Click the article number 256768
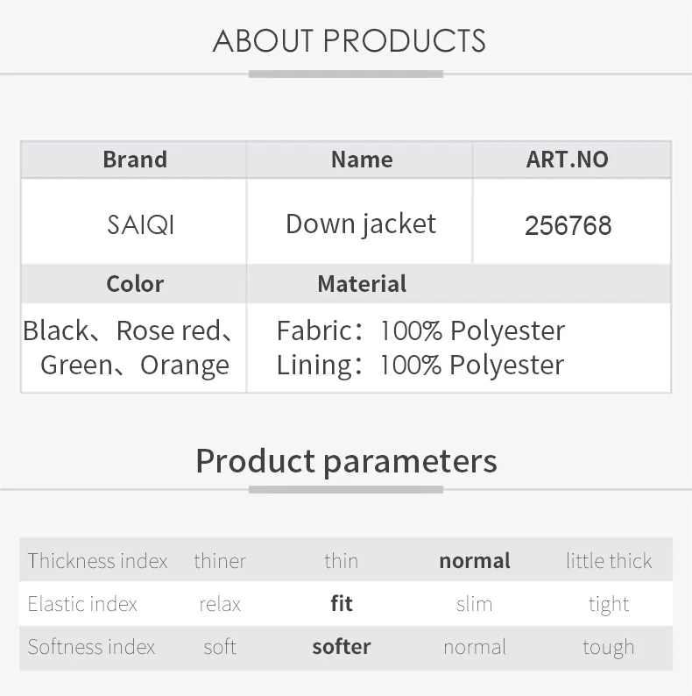This screenshot has height=696, width=692. [x=568, y=225]
